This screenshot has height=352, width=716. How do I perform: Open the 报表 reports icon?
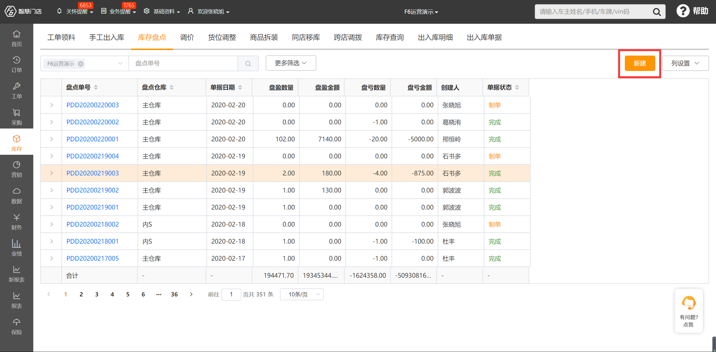click(17, 300)
